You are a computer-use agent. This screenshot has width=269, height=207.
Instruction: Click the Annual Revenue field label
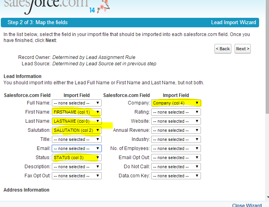(131, 130)
